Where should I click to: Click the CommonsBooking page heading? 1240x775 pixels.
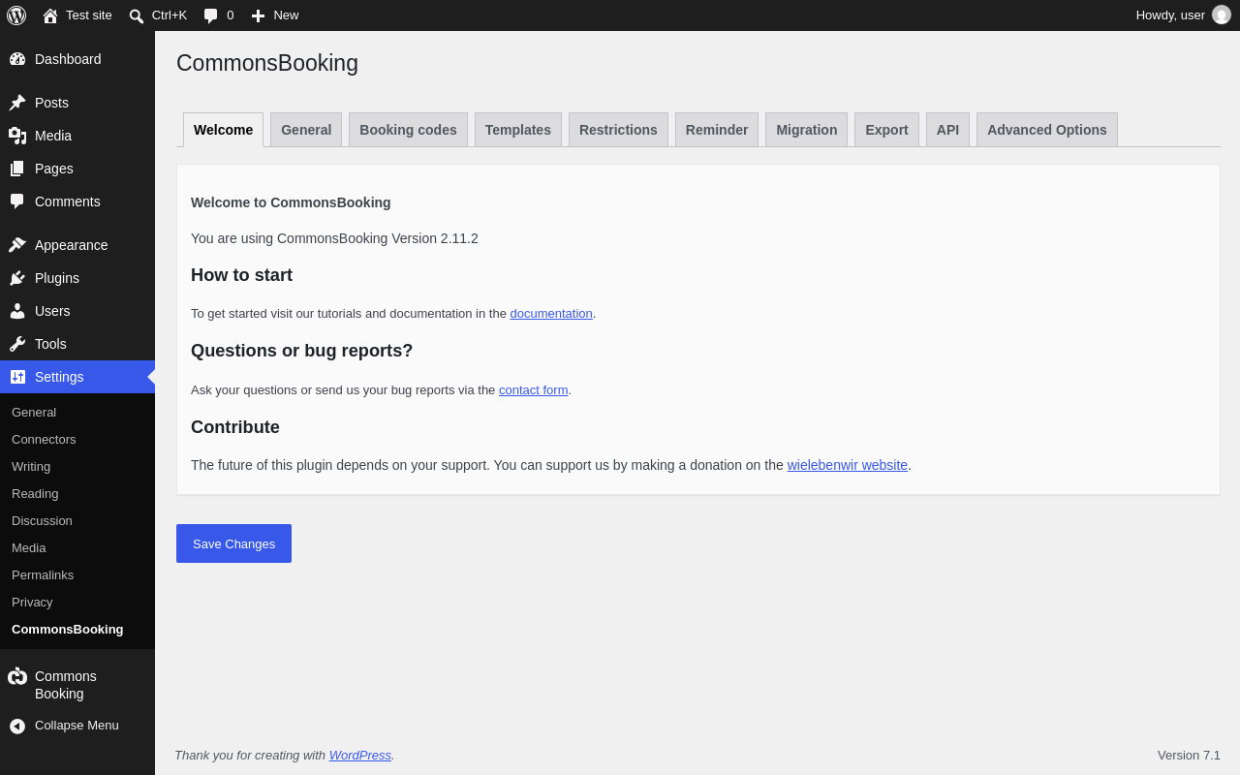[x=267, y=63]
